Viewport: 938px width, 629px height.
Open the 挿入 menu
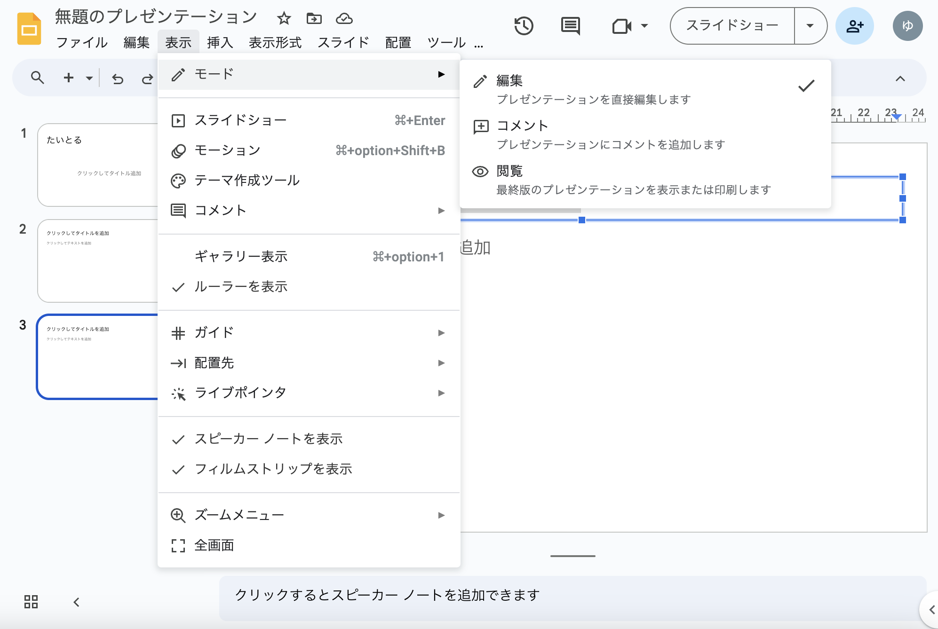(220, 42)
